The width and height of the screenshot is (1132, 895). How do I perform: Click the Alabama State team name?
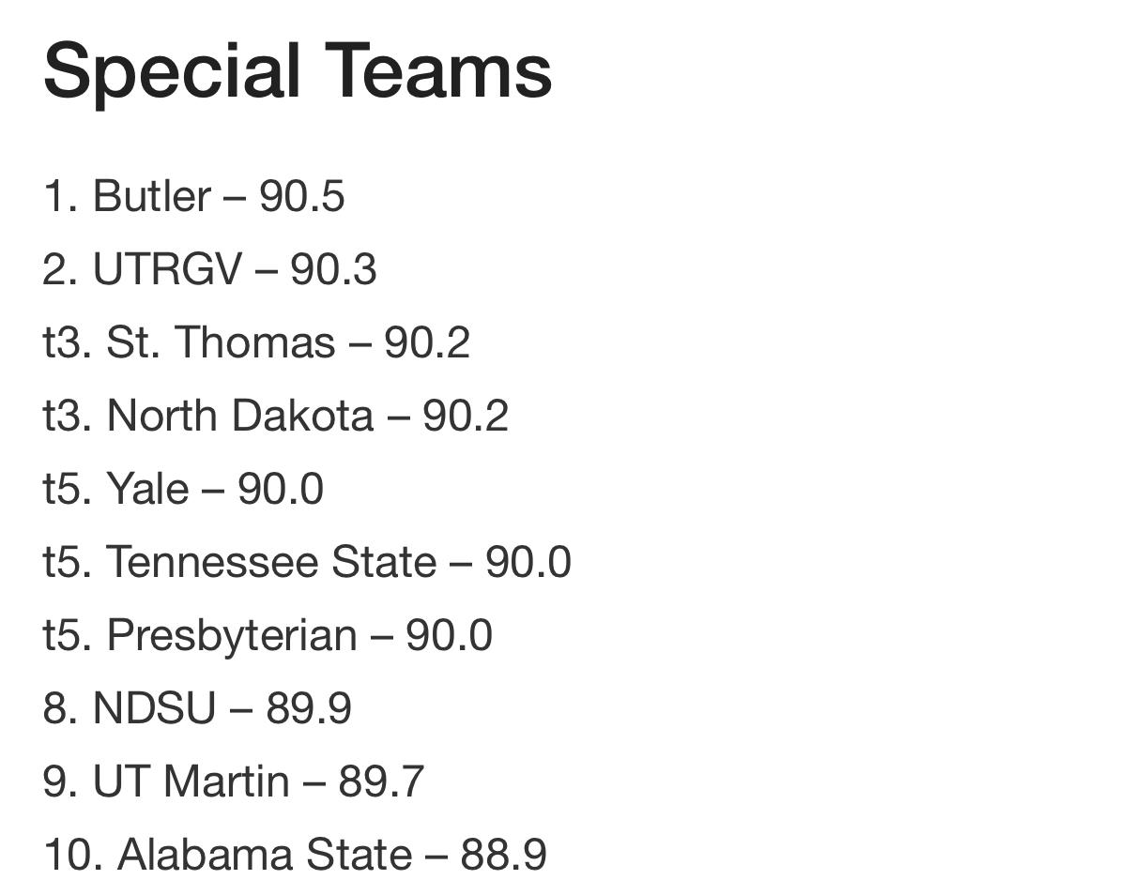pos(264,855)
